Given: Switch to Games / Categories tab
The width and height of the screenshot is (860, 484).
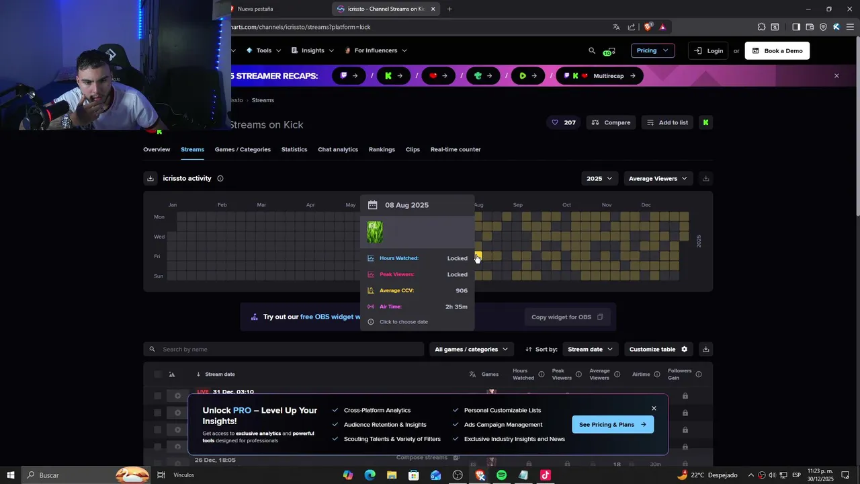Looking at the screenshot, I should (243, 149).
